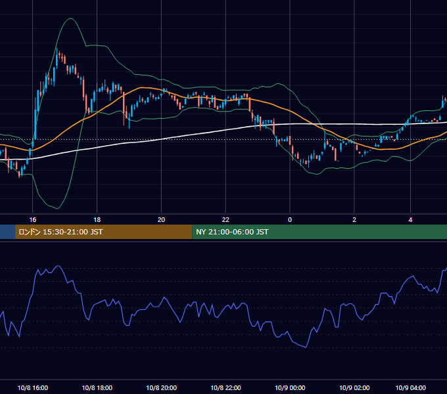Click the 2 hour axis label

[x=354, y=220]
